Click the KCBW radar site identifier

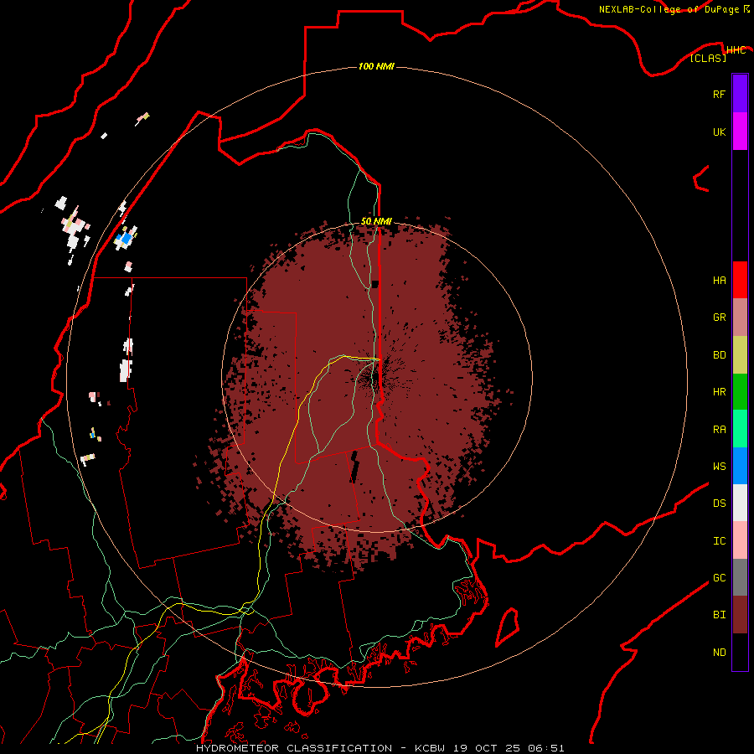(x=431, y=748)
